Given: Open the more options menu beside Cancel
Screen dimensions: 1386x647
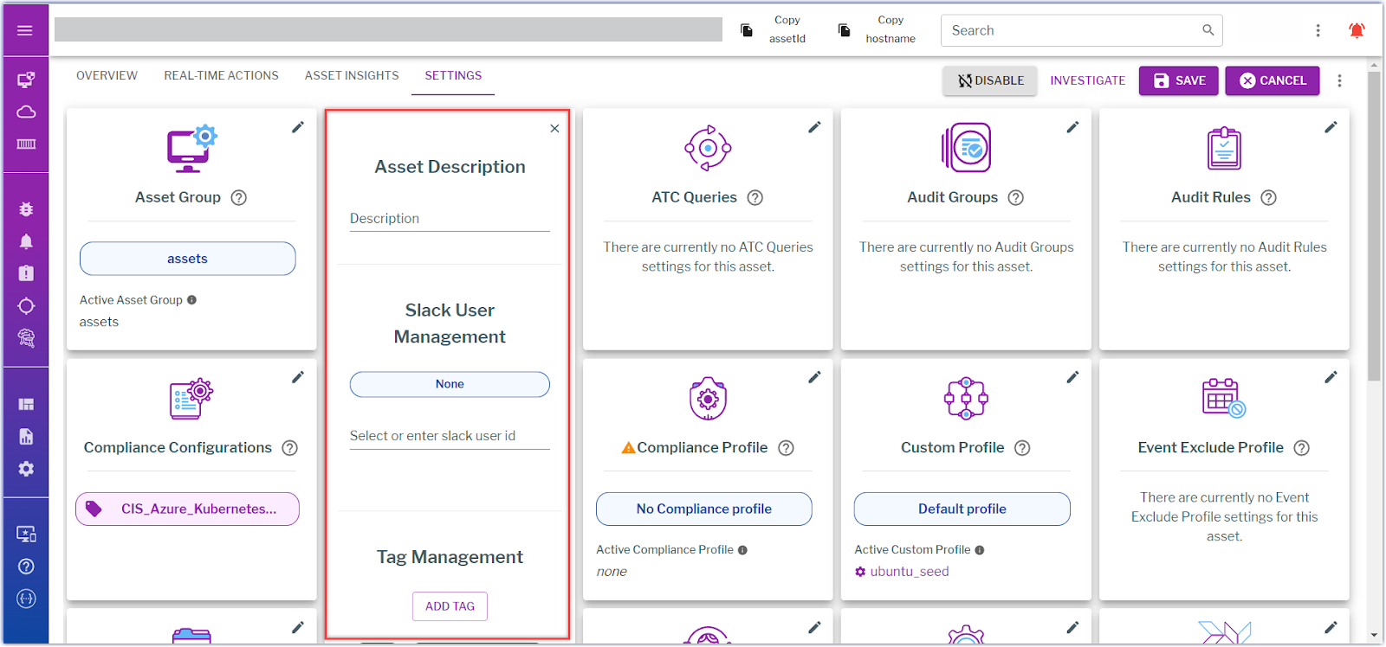Looking at the screenshot, I should pyautogui.click(x=1339, y=80).
